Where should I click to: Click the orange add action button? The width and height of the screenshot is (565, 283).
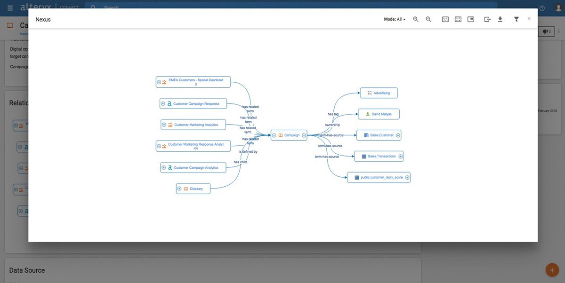pyautogui.click(x=552, y=269)
